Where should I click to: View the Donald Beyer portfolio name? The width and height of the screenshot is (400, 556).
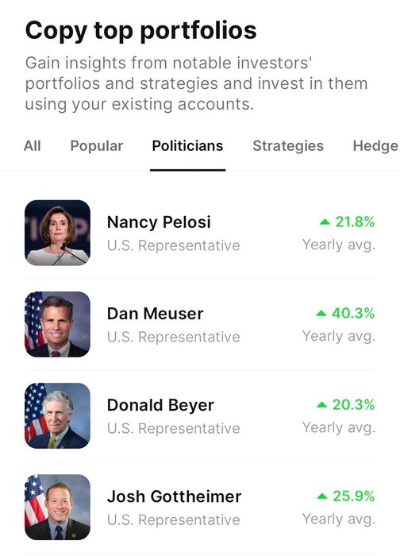160,405
